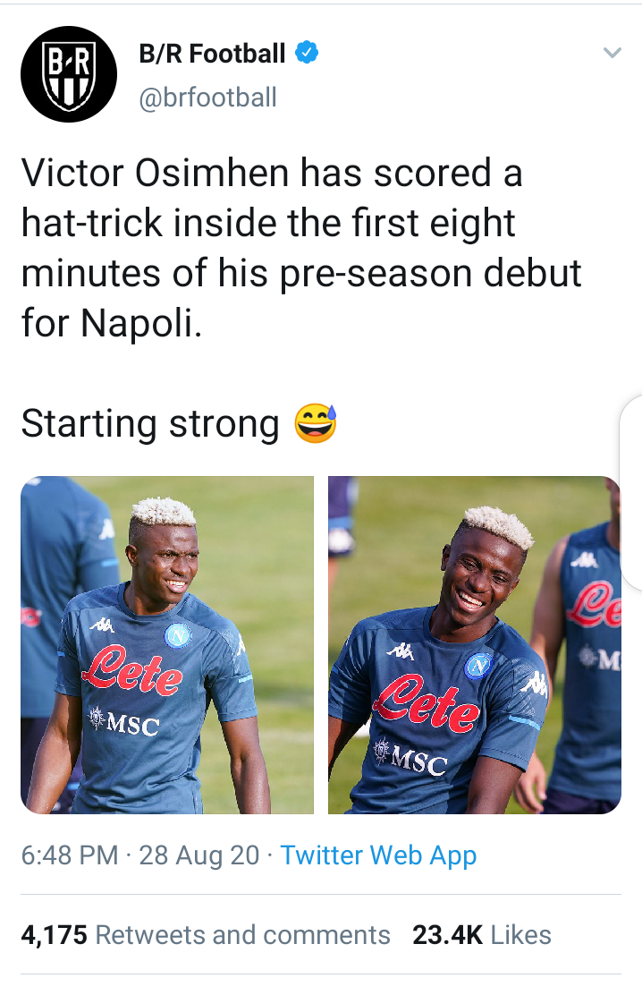Click the Twitter Web App source link
642x995 pixels.
[378, 855]
